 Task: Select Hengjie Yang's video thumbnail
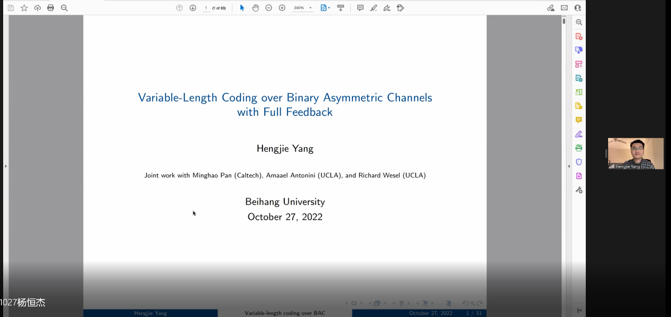636,153
